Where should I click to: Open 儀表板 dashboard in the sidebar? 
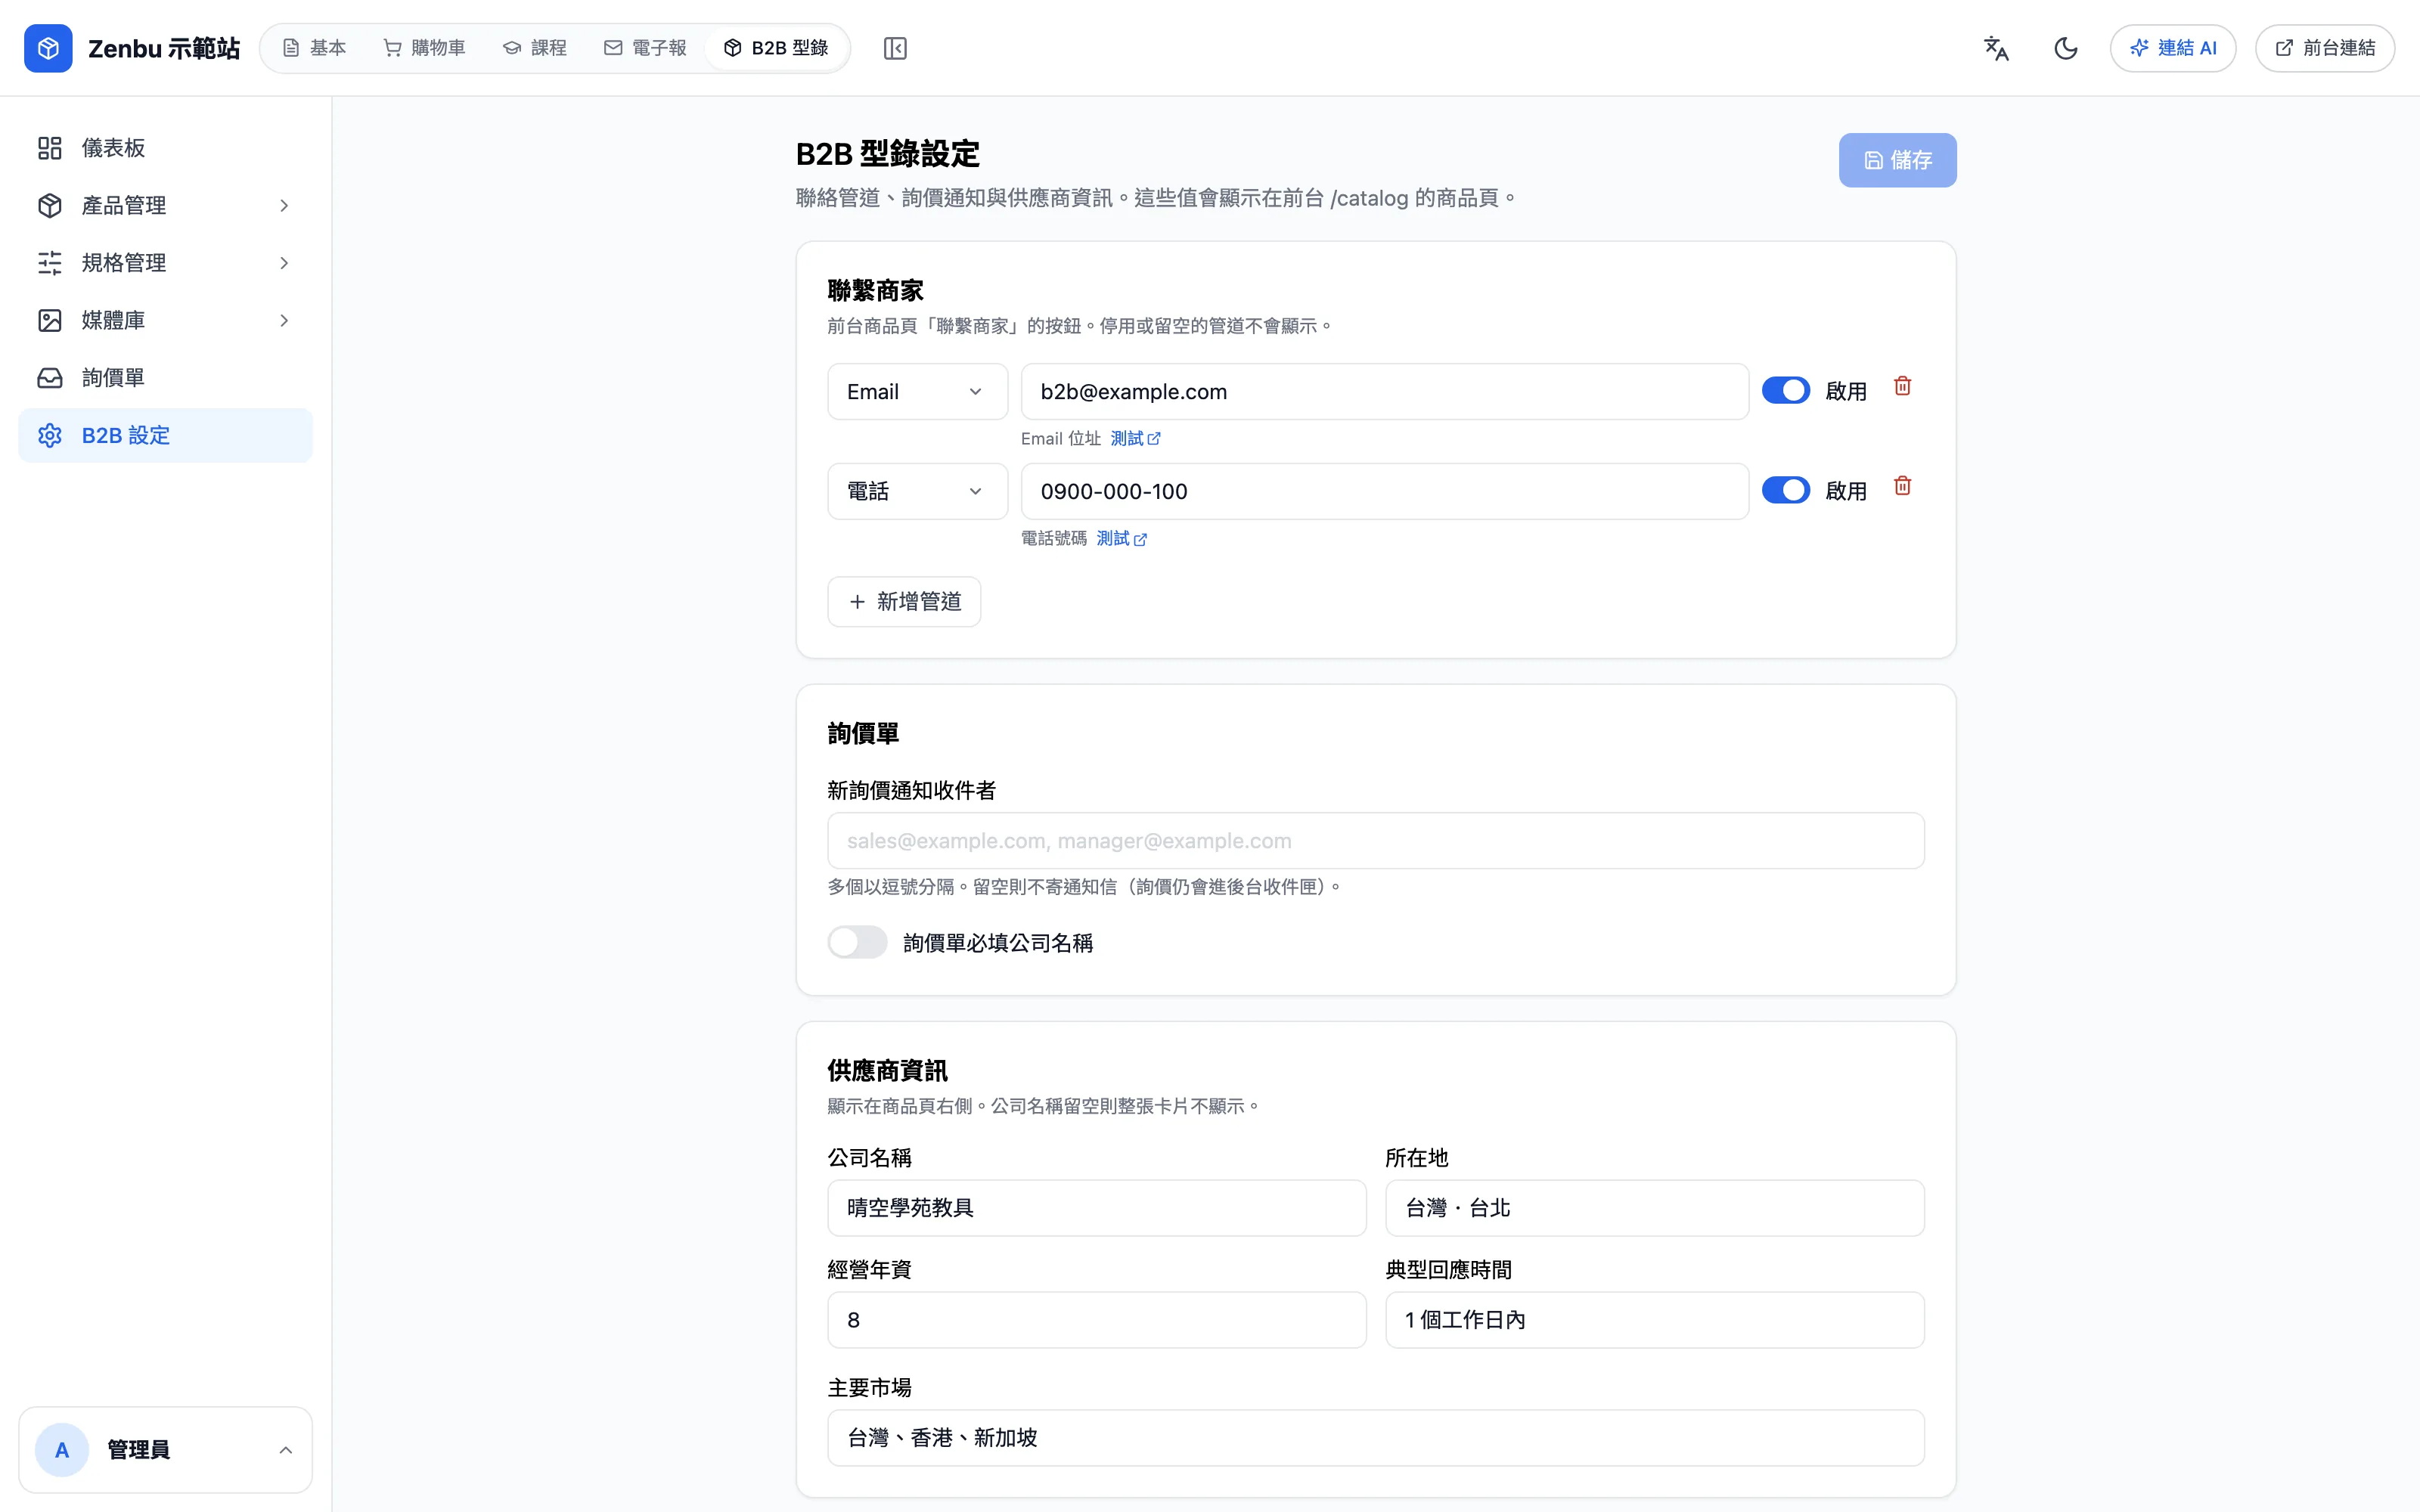coord(166,148)
